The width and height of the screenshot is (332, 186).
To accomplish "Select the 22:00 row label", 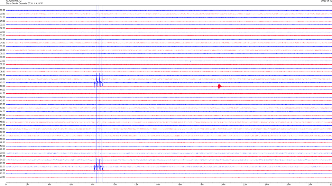I will coord(2,167).
